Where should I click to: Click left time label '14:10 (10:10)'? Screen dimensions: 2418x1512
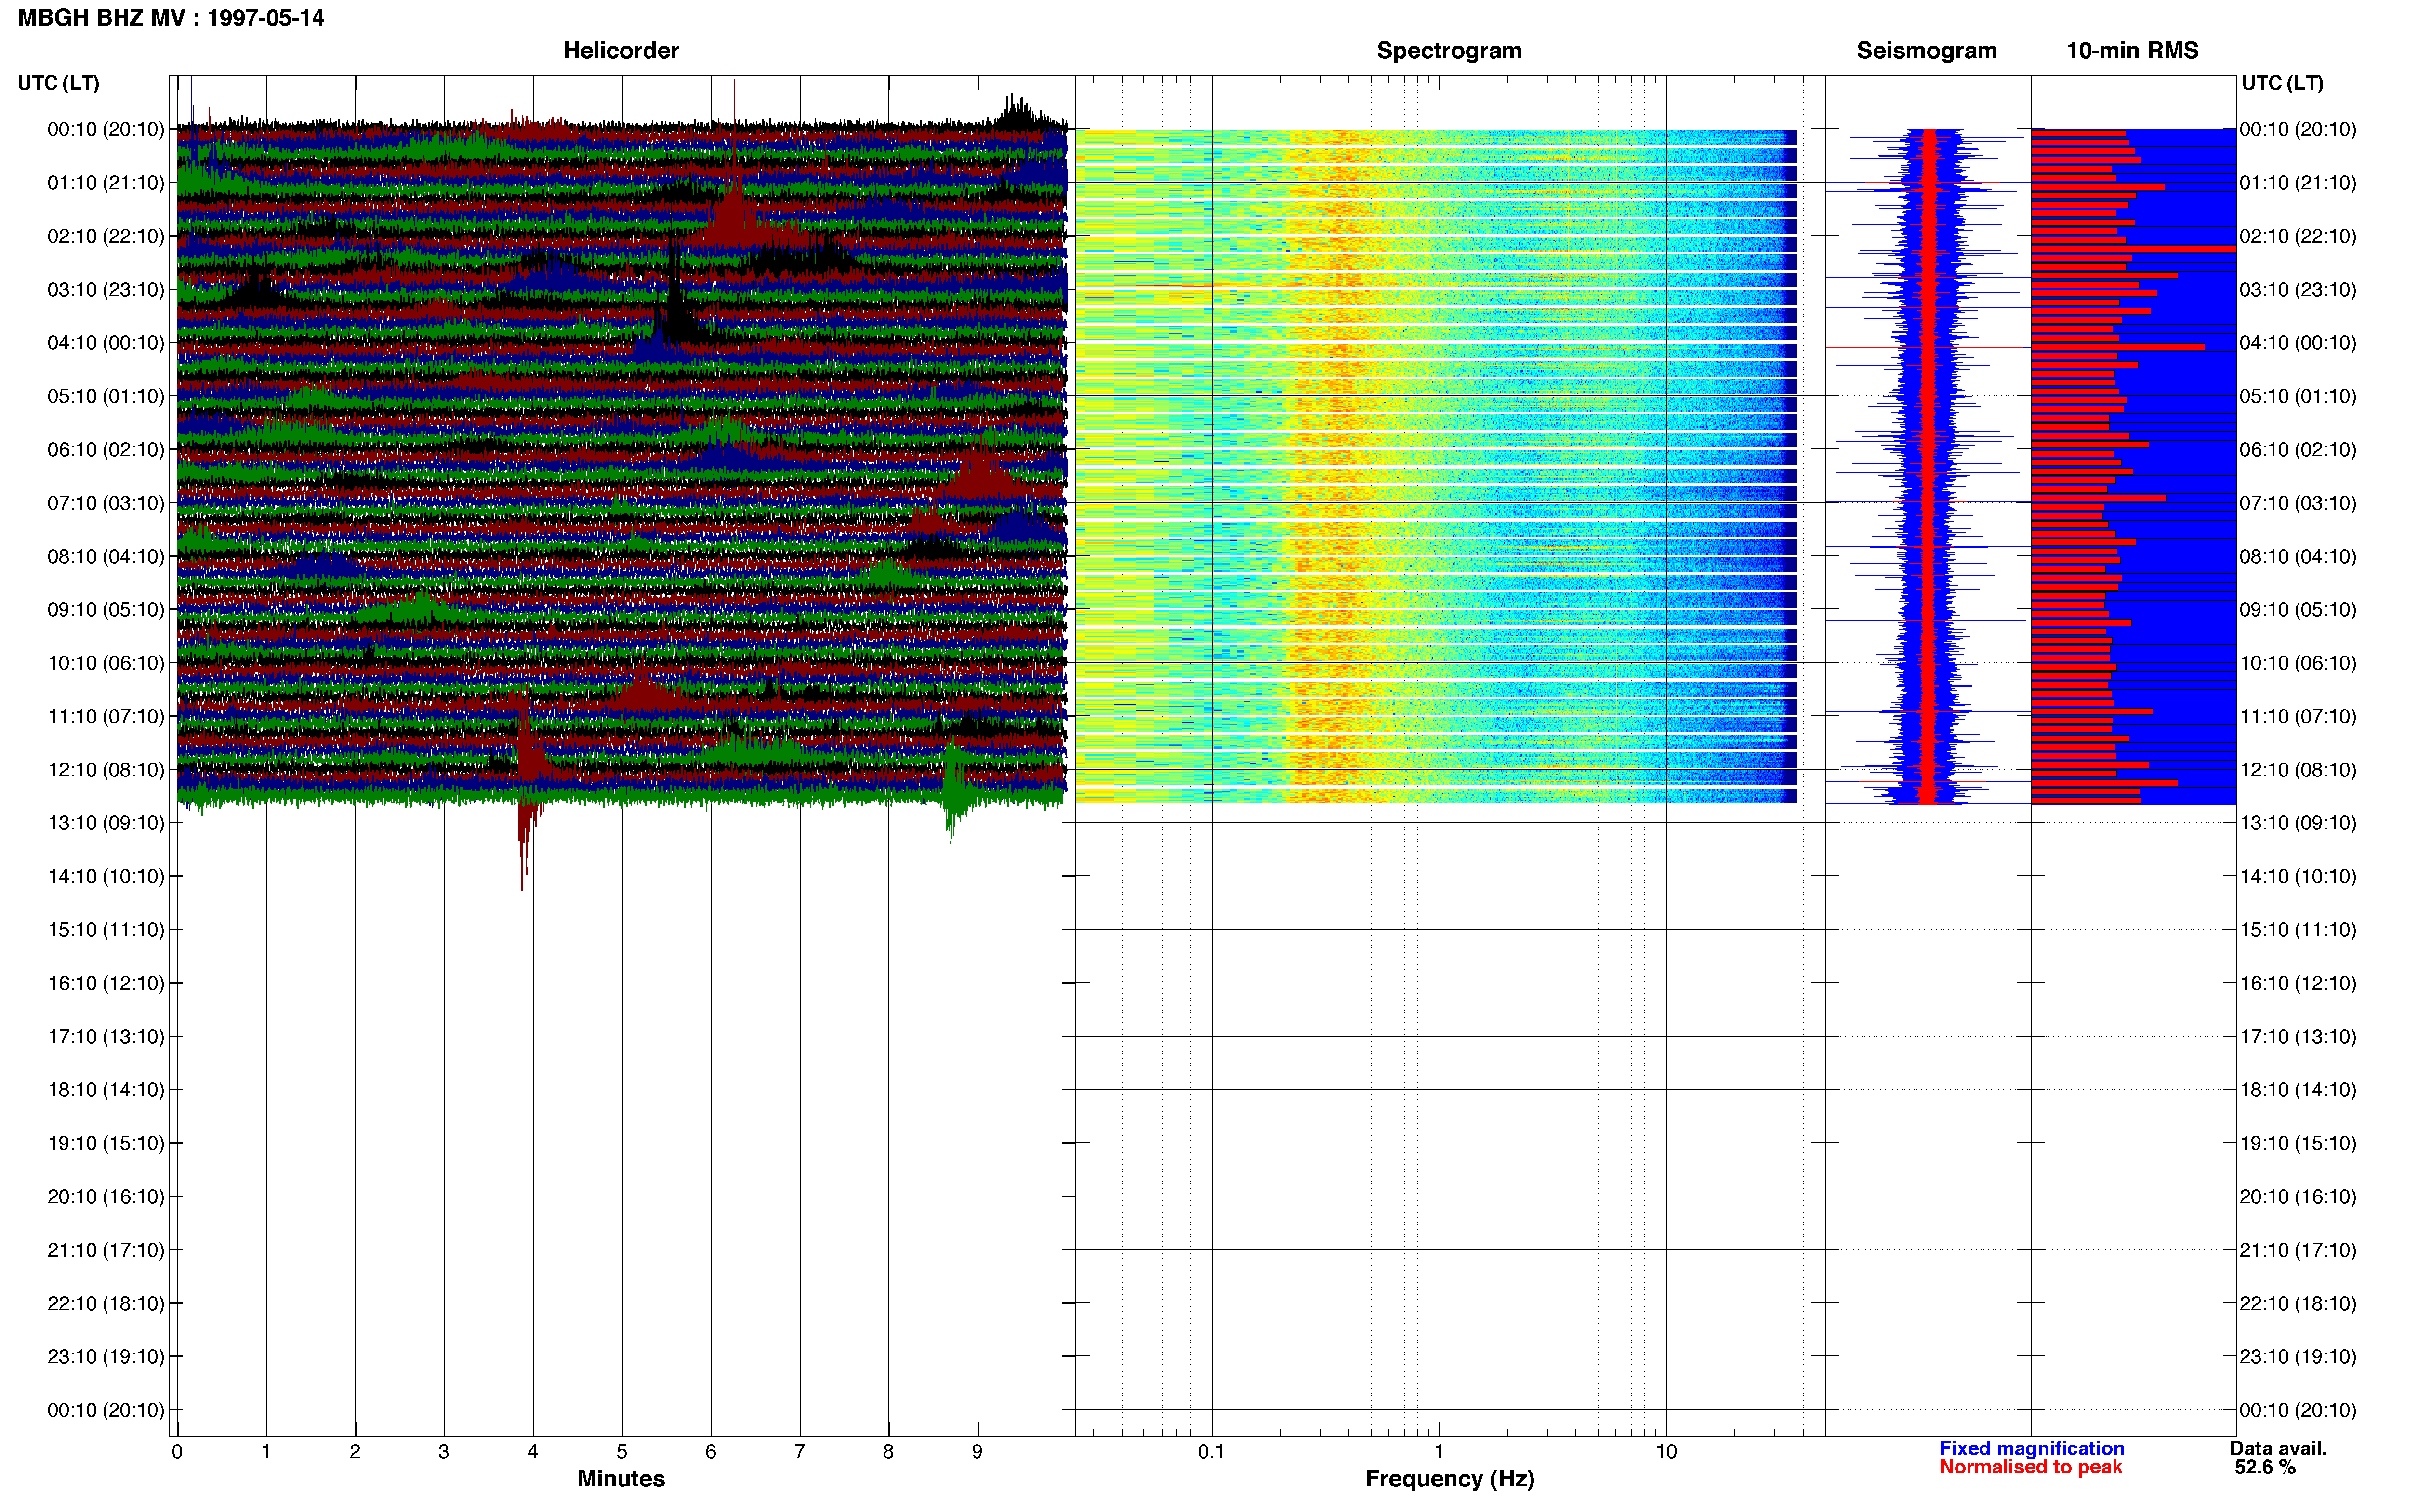point(106,877)
